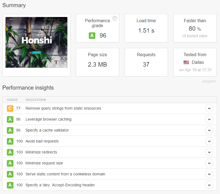Expand Remove query strings from static resources
Image resolution: width=220 pixels, height=194 pixels.
pos(209,108)
